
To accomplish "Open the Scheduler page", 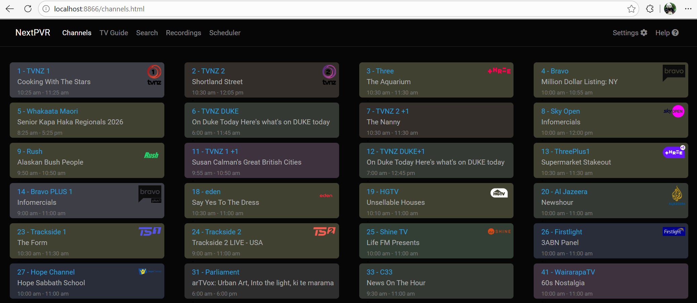I will [224, 33].
